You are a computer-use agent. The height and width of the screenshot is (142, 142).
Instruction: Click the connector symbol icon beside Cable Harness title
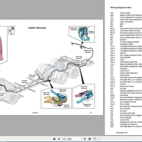11,30
